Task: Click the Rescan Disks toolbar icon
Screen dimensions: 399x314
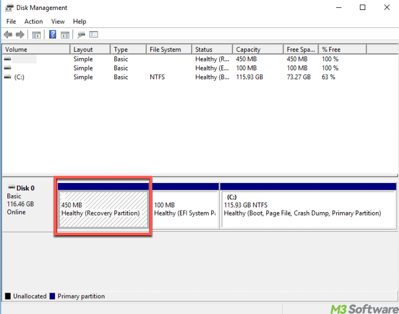Action: [x=81, y=35]
